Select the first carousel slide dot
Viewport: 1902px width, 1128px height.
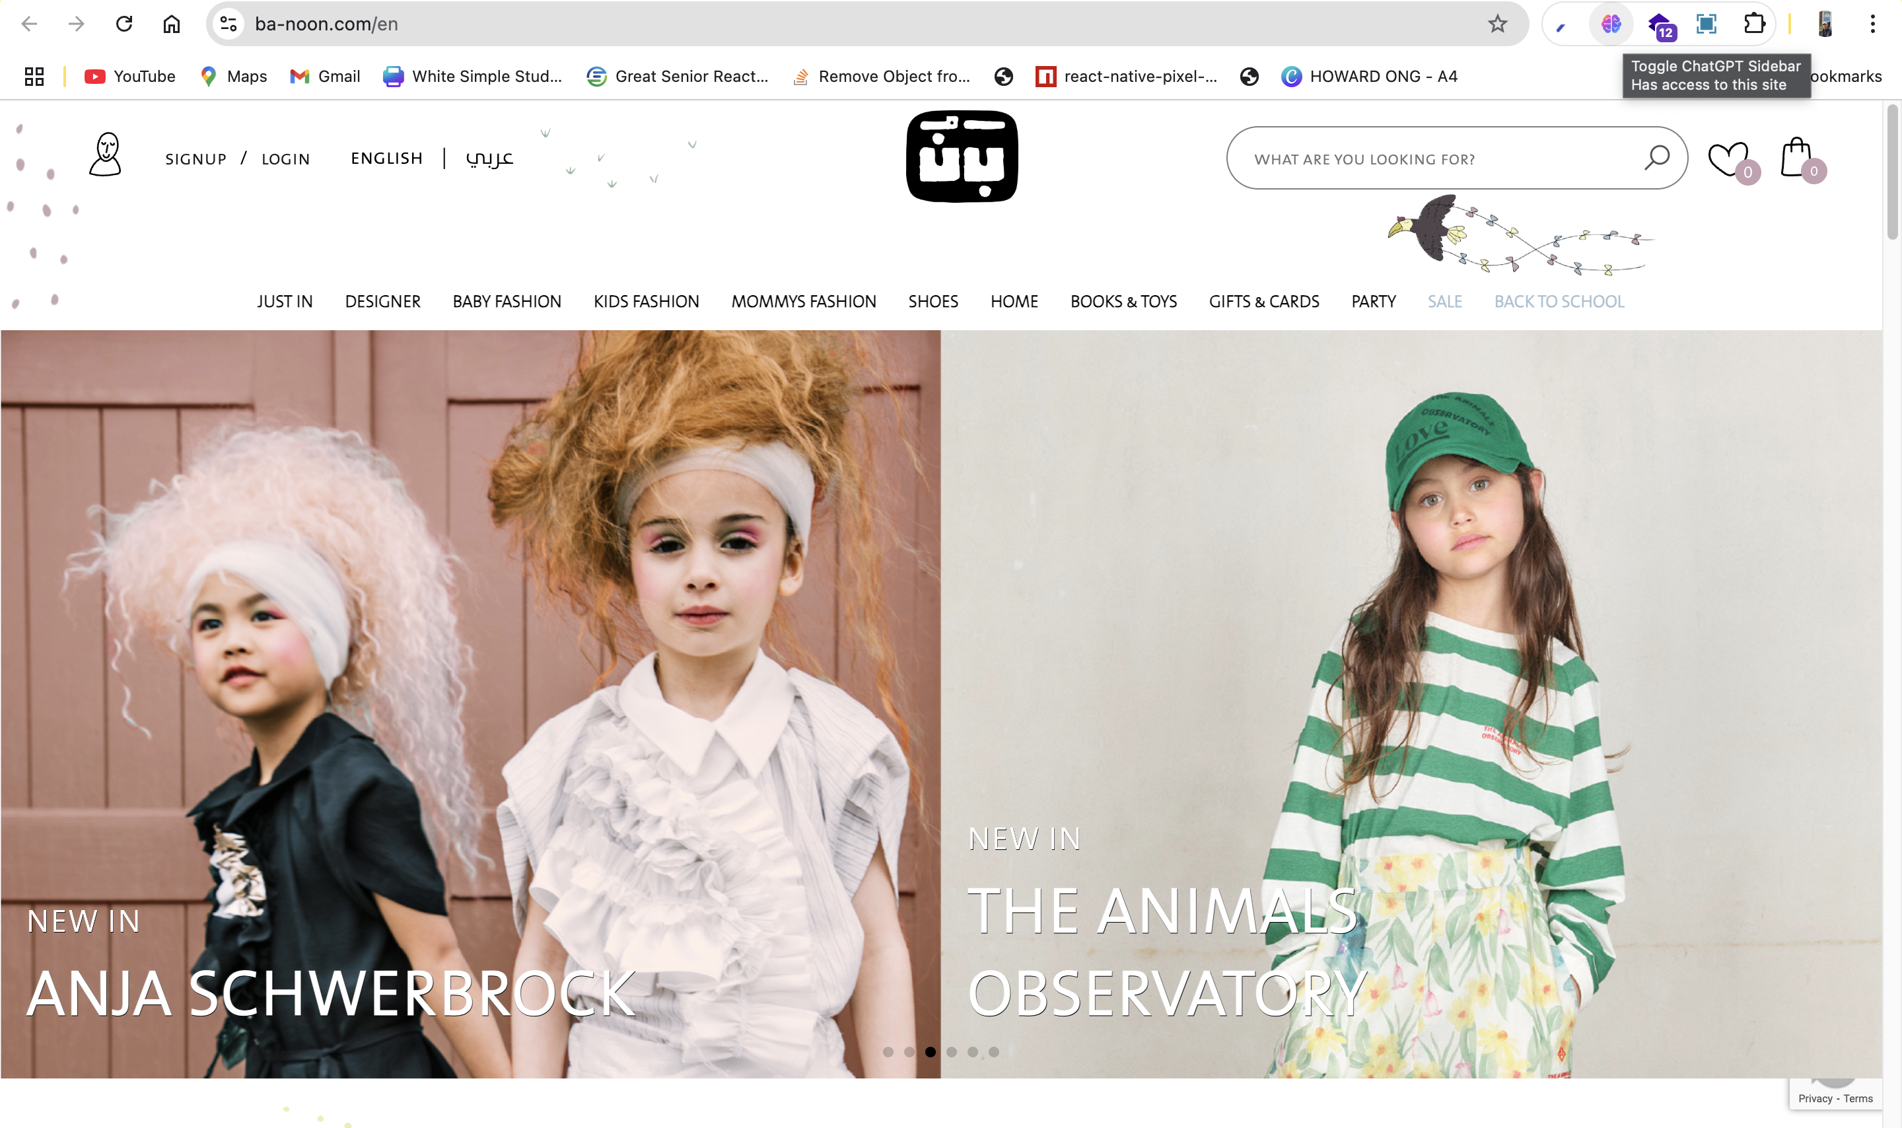tap(888, 1052)
